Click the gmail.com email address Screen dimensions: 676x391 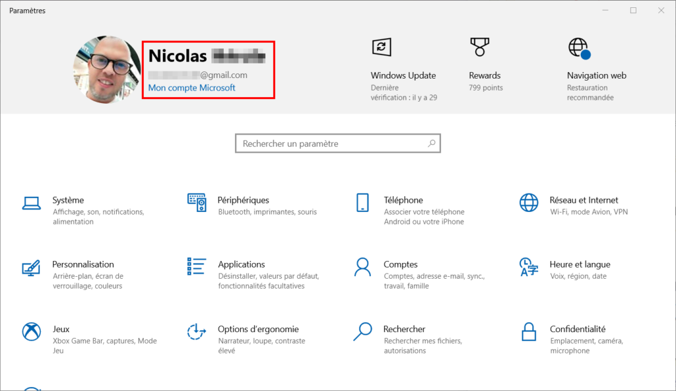point(198,75)
